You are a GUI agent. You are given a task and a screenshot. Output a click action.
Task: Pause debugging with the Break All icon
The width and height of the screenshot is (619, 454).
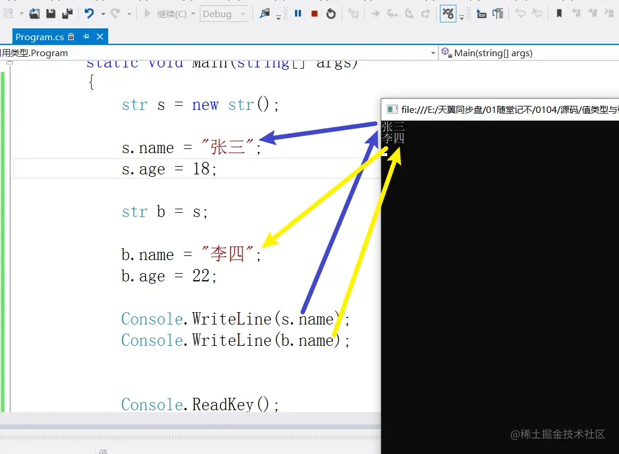click(298, 14)
